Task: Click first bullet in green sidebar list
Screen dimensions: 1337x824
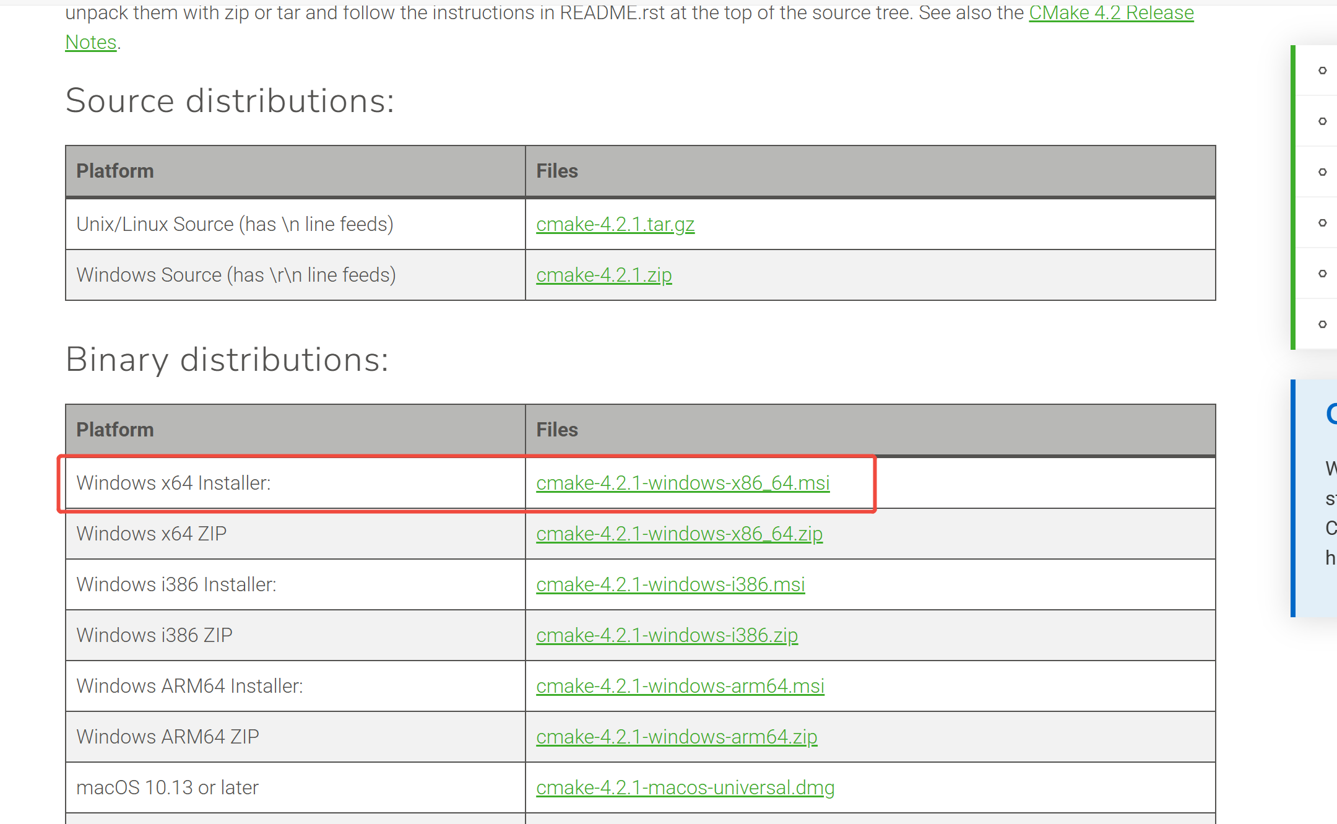Action: click(x=1322, y=71)
